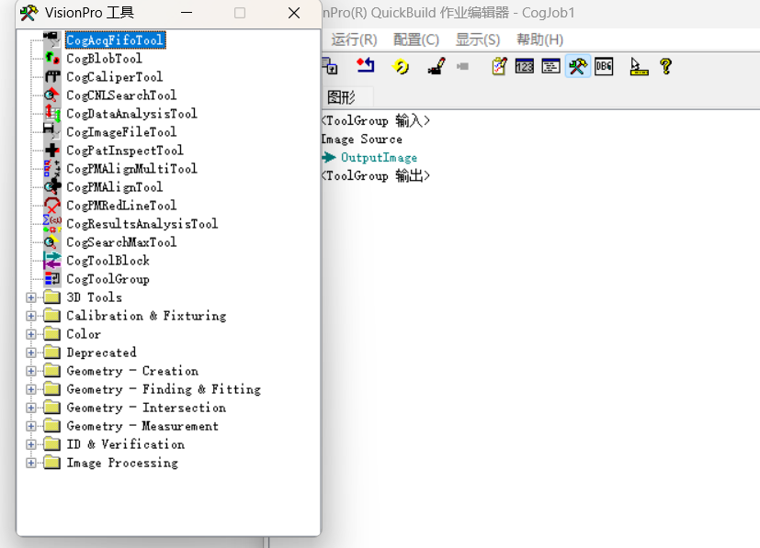Click the Geometry - Measurement folder label

point(142,427)
